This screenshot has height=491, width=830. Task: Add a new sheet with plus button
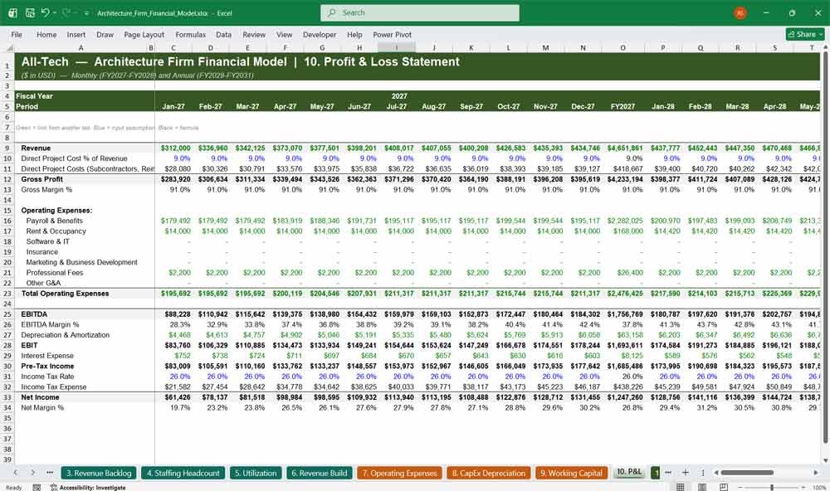685,473
